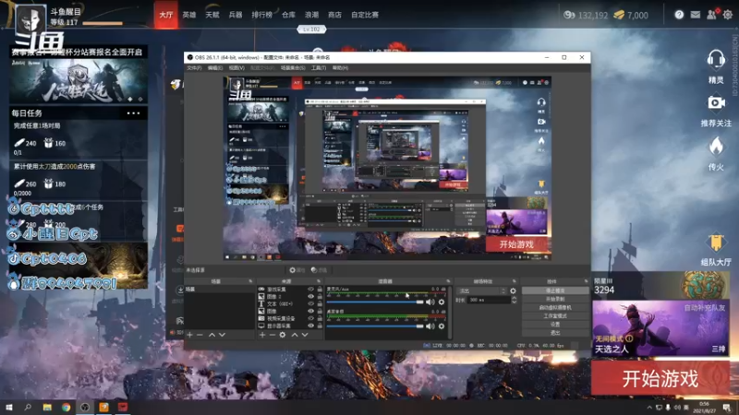Viewport: 739px width, 415px height.
Task: Pop out the OBS scenes dock
Action: pyautogui.click(x=250, y=281)
